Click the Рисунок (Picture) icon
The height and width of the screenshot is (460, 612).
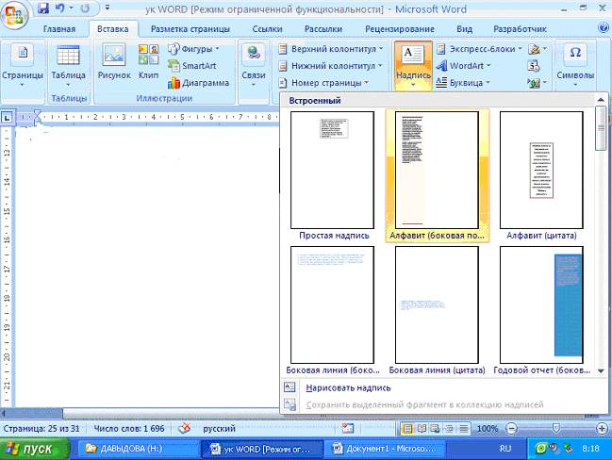[x=114, y=61]
